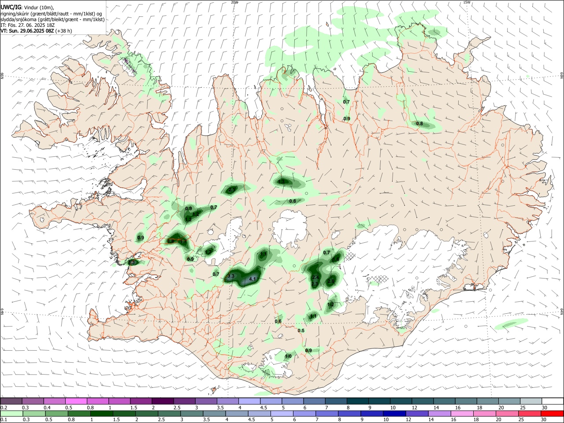Click the 2.0 precipitation value on map

point(331,281)
